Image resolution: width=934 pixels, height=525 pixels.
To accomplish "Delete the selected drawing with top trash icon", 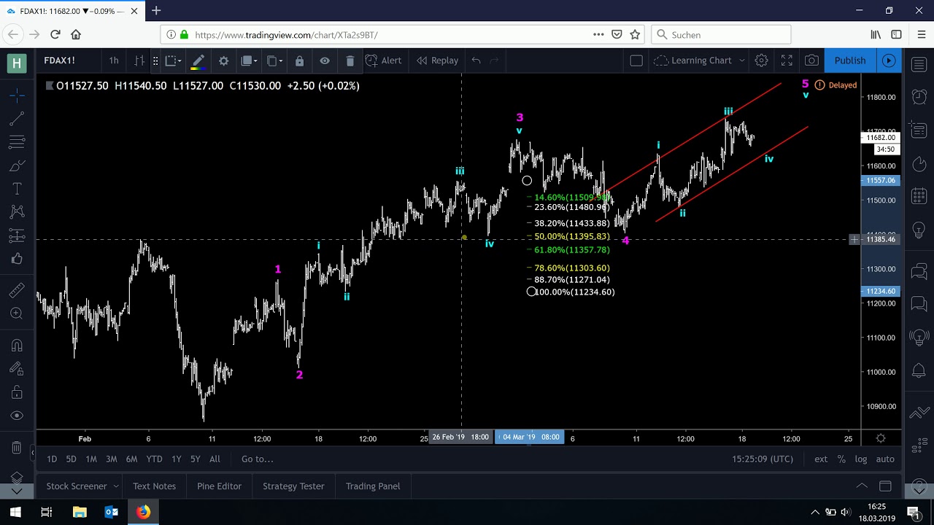I will click(x=350, y=61).
